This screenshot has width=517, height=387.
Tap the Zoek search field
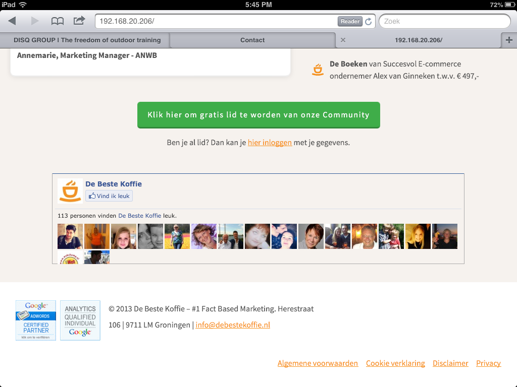point(444,21)
